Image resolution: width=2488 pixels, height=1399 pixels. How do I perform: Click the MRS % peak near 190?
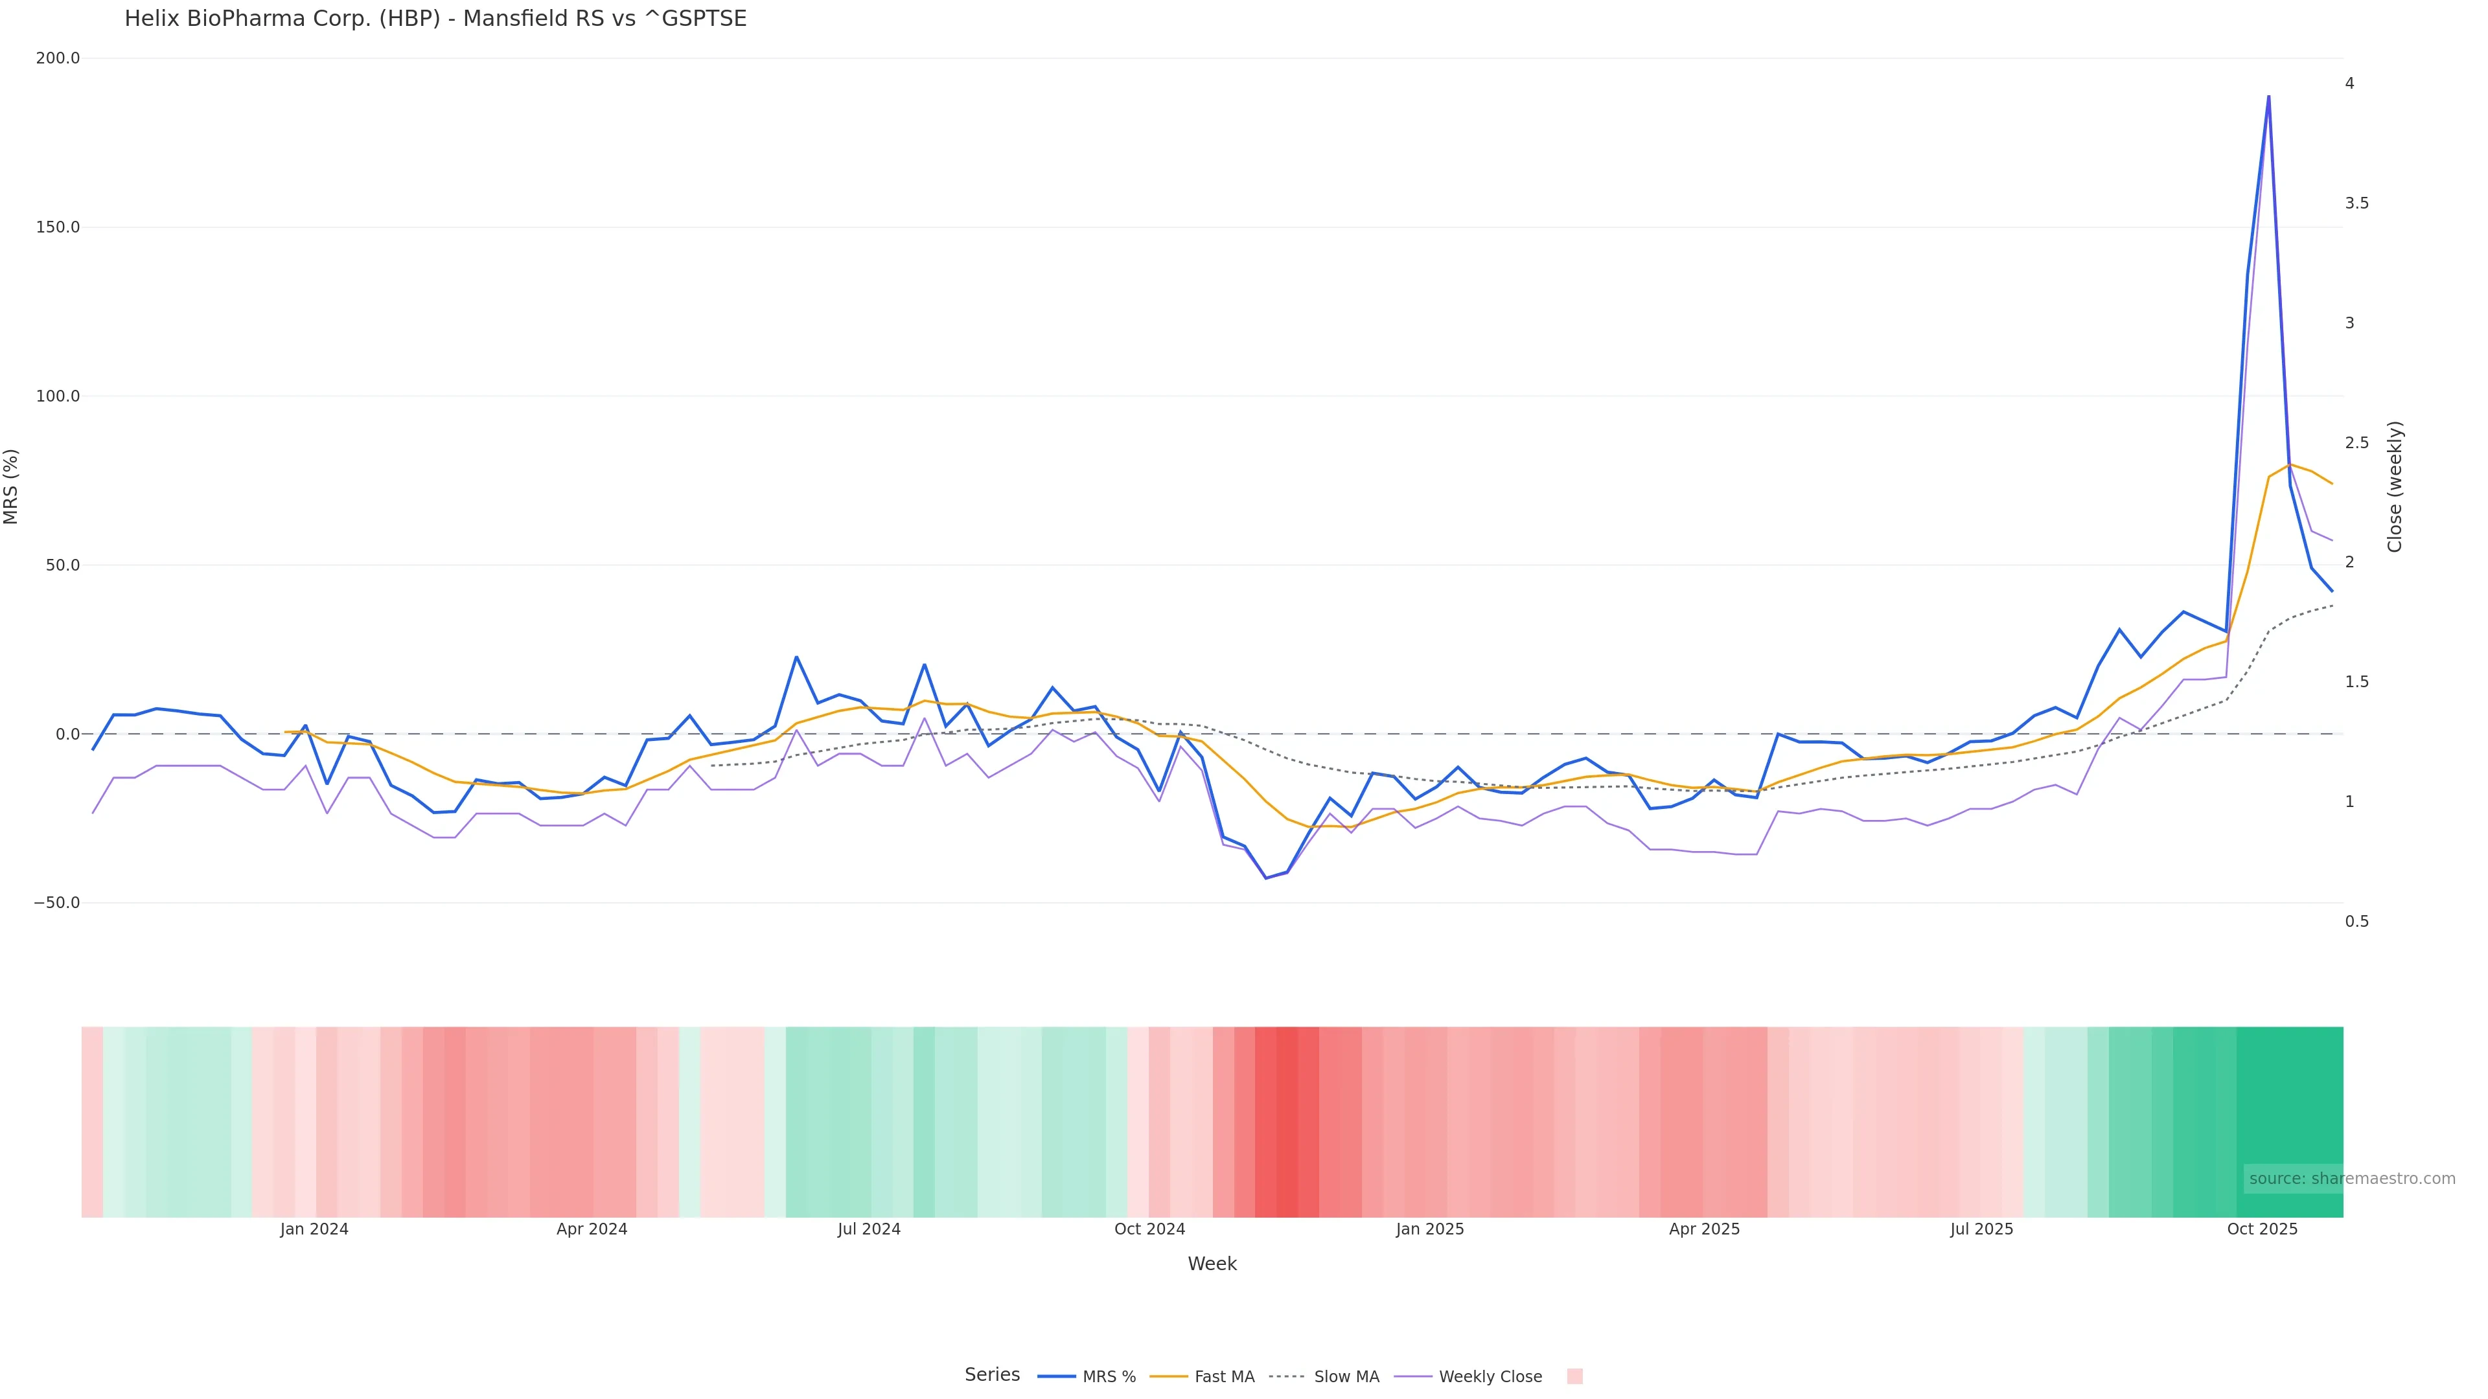point(2268,97)
